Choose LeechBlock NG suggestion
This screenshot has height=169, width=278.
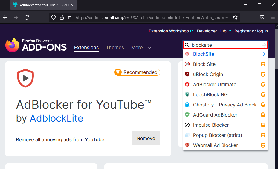coord(225,94)
